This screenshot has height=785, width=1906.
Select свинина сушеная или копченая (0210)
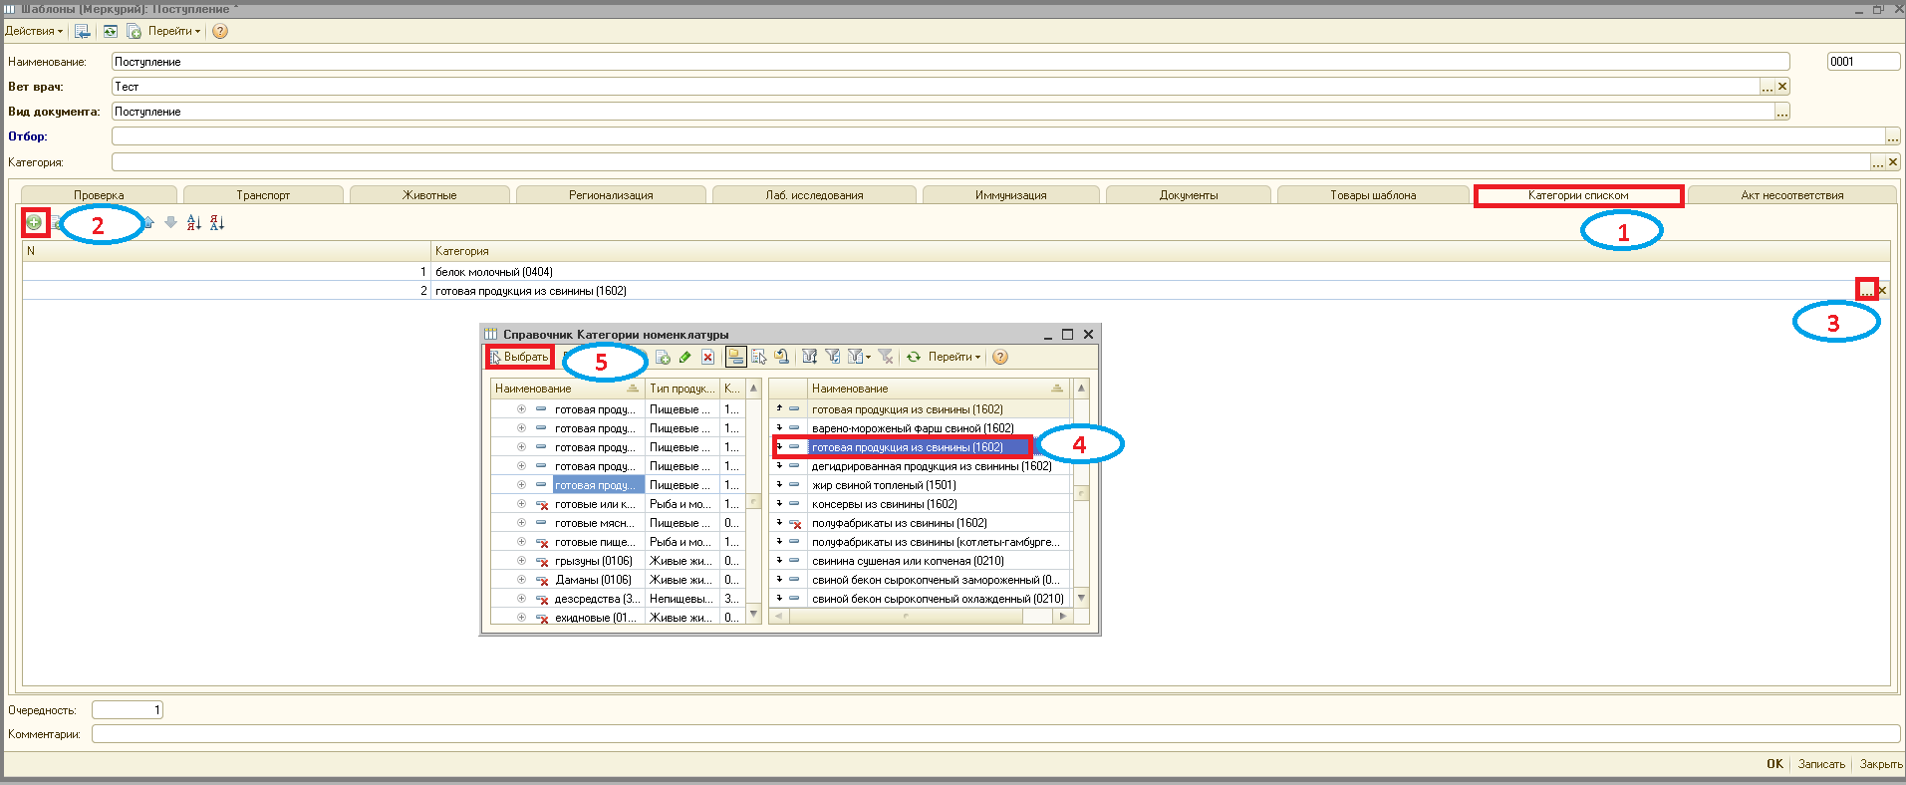tap(920, 561)
